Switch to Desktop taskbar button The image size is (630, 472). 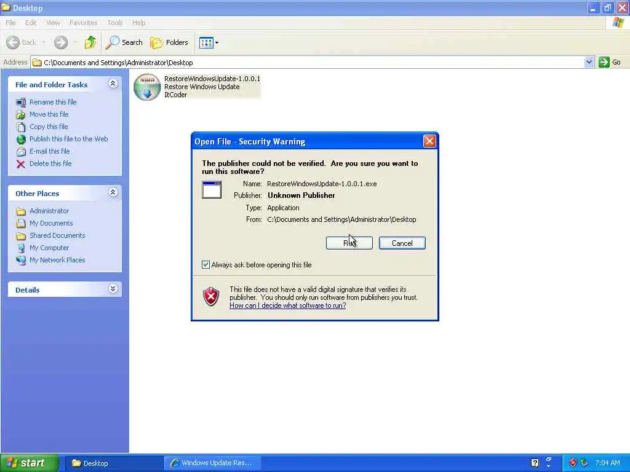pyautogui.click(x=113, y=463)
